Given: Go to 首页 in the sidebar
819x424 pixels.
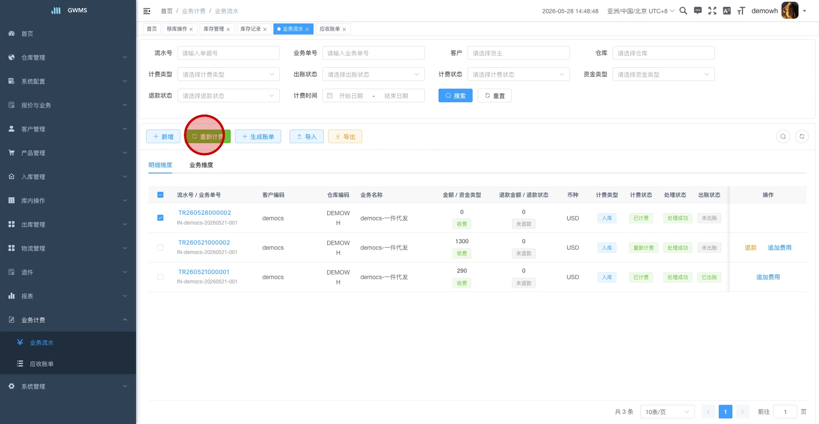Looking at the screenshot, I should pyautogui.click(x=68, y=34).
